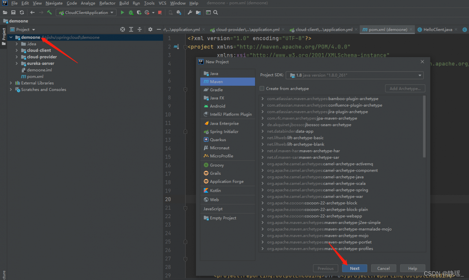The width and height of the screenshot is (469, 280).
Task: Hide the Project panel with the minus icon
Action: [159, 29]
